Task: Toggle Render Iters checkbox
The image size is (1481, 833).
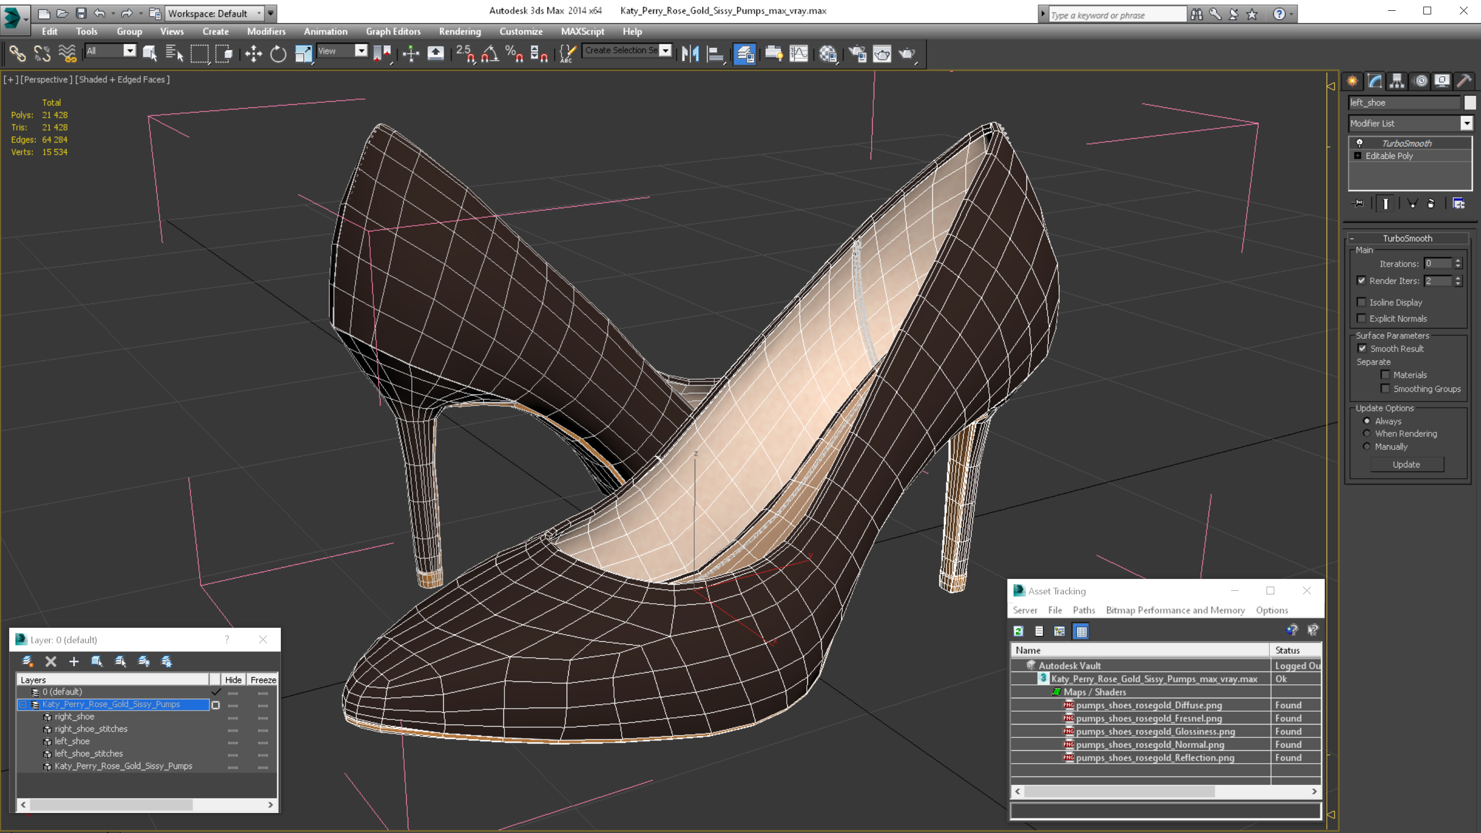Action: pyautogui.click(x=1361, y=281)
